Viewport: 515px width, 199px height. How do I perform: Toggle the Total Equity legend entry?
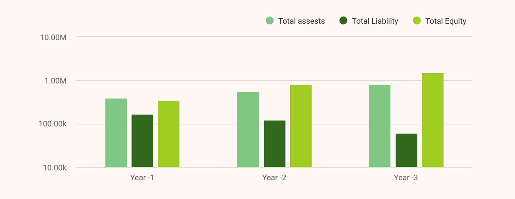[x=445, y=21]
